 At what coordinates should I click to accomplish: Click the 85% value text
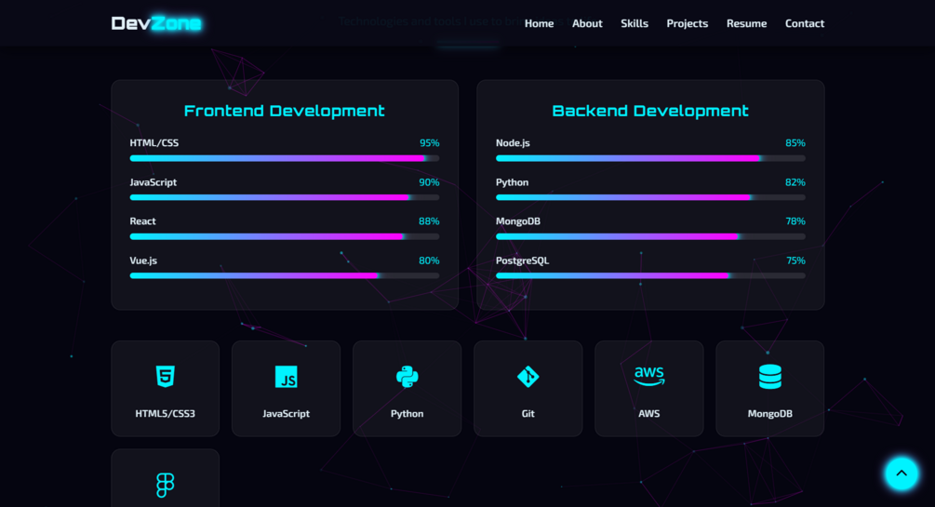click(x=795, y=142)
